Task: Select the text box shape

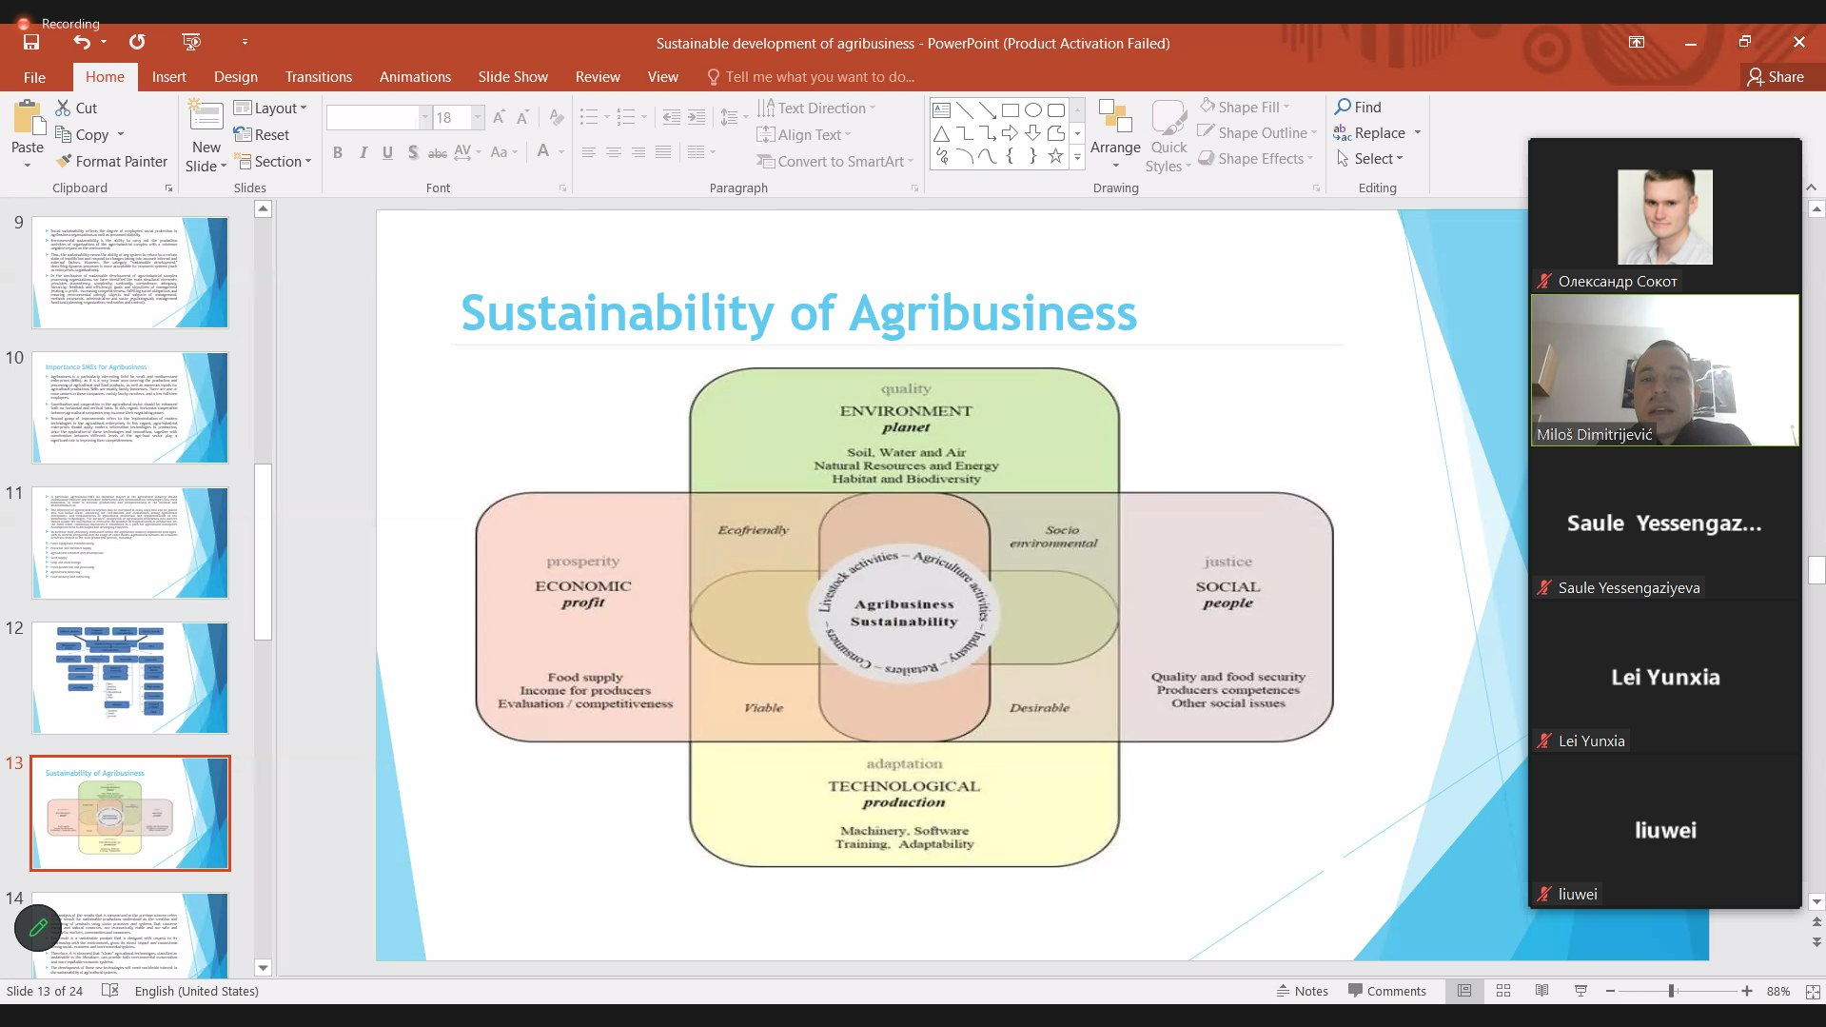Action: coord(941,109)
